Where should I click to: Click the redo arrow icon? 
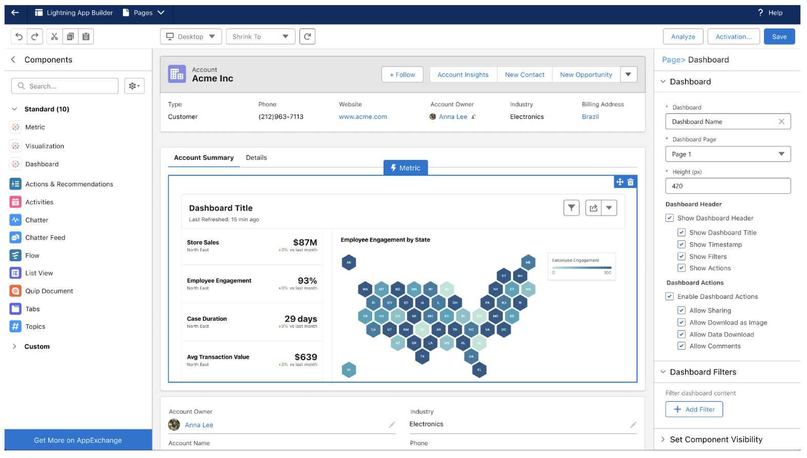(35, 36)
